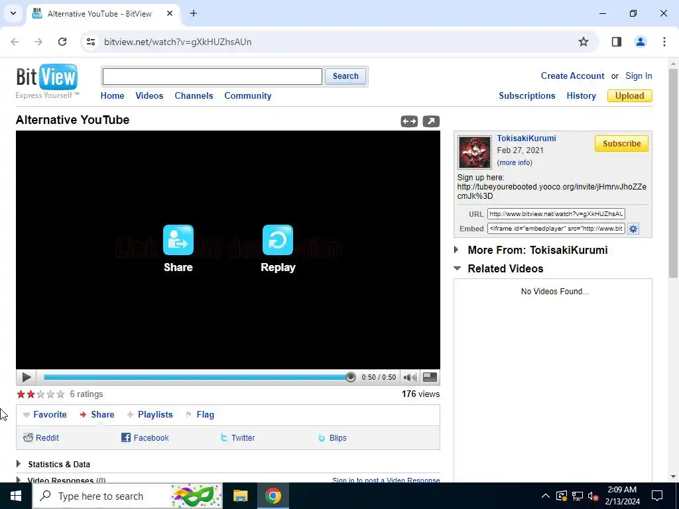Viewport: 679px width, 509px height.
Task: Open History
Action: [581, 95]
